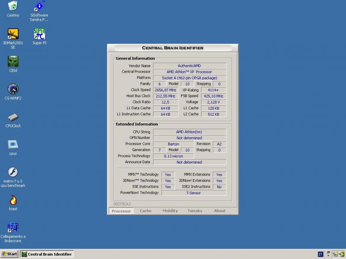Image resolution: width=346 pixels, height=259 pixels.
Task: Click the Central Brain Identifier title bar
Action: point(173,48)
